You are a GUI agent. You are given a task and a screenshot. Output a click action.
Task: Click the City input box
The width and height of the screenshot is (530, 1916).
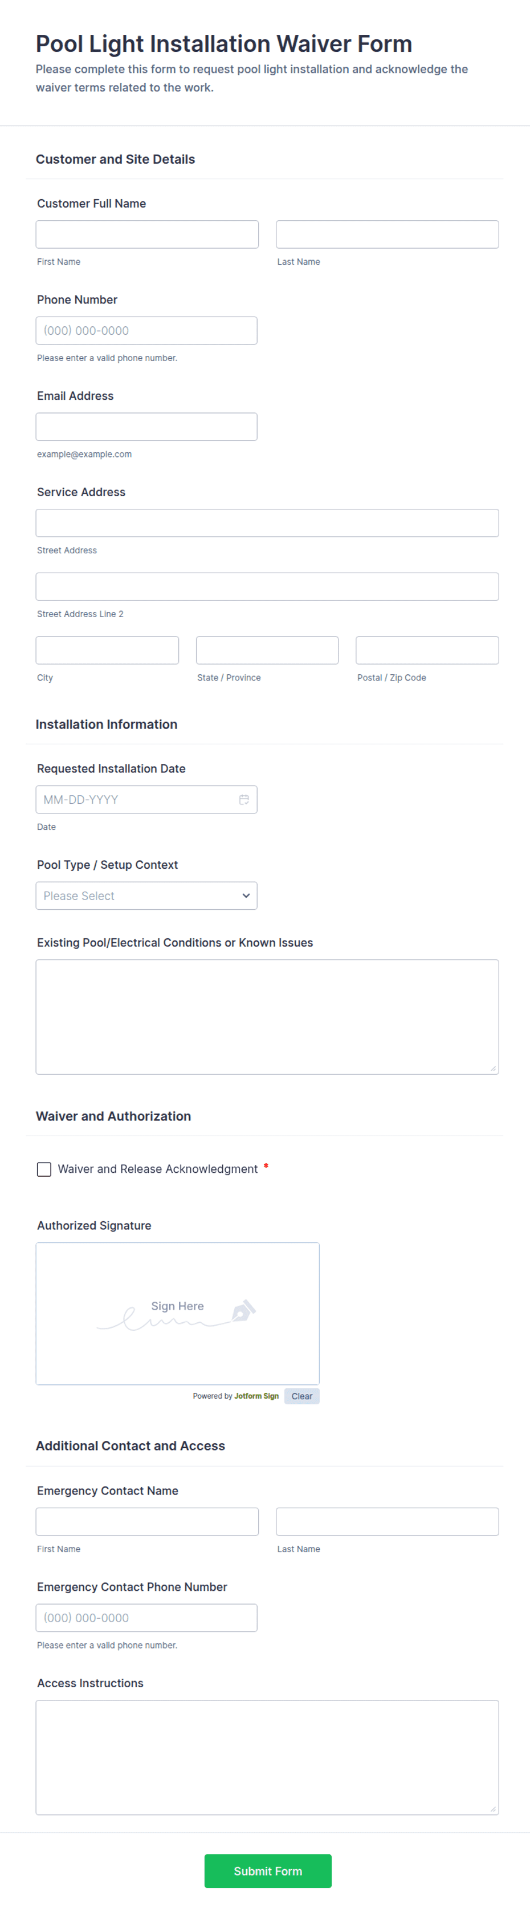tap(107, 650)
